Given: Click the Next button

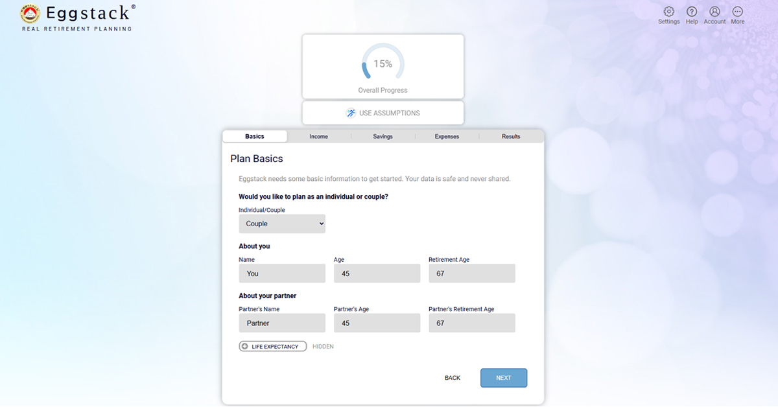Looking at the screenshot, I should [504, 378].
